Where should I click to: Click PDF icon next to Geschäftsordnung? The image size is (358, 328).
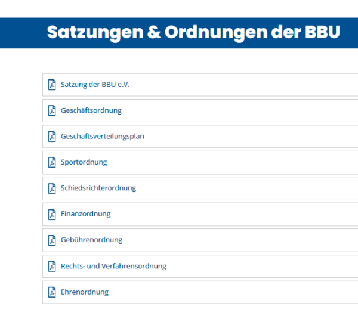pyautogui.click(x=52, y=110)
